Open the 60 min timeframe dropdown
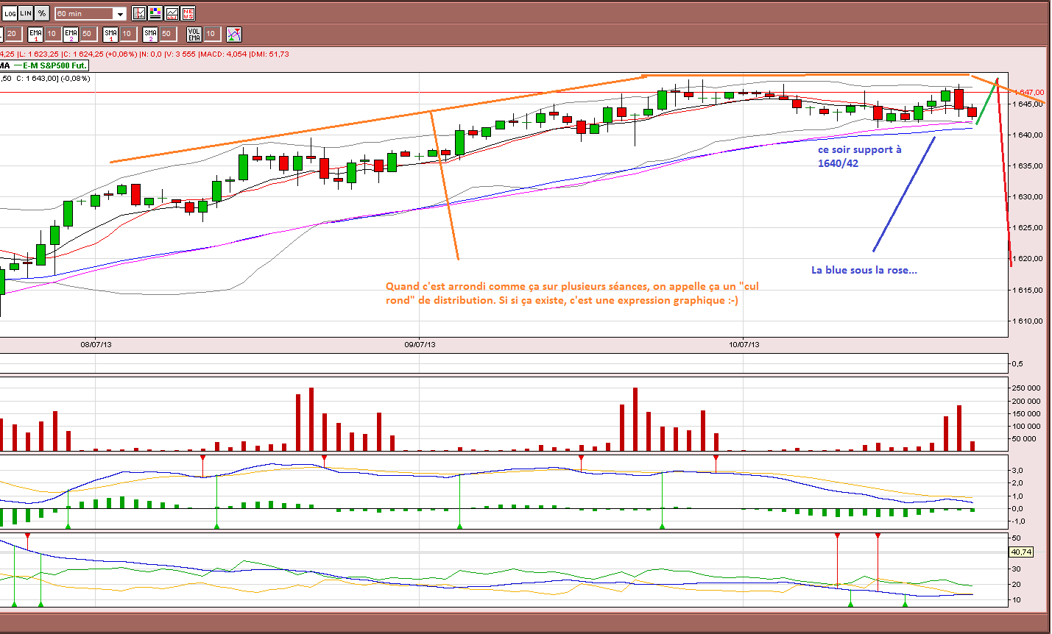 [91, 13]
